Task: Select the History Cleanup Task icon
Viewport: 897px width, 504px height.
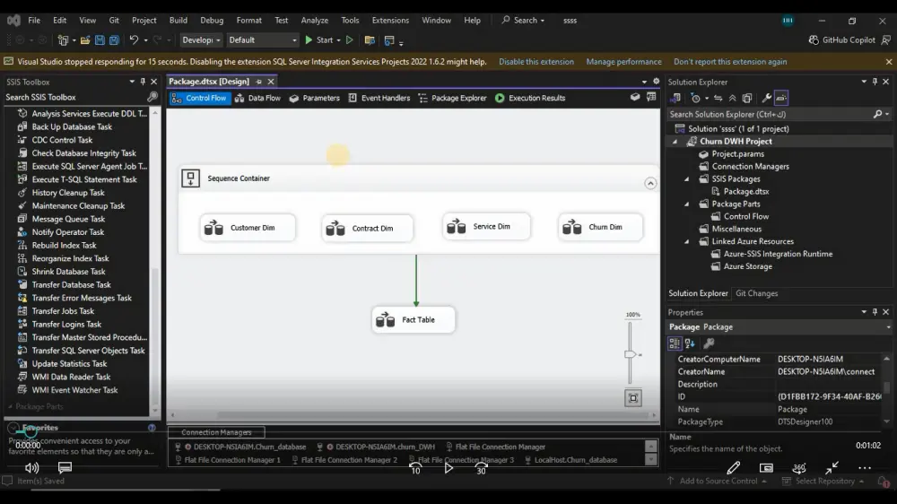Action: tap(22, 193)
